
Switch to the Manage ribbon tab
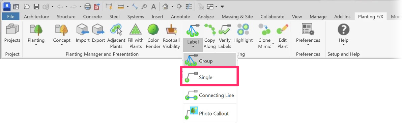coord(318,16)
